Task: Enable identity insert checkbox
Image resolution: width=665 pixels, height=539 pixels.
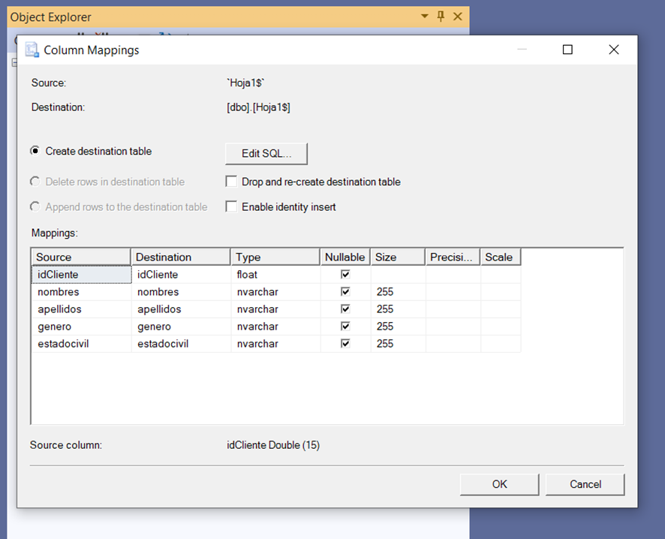Action: point(231,206)
